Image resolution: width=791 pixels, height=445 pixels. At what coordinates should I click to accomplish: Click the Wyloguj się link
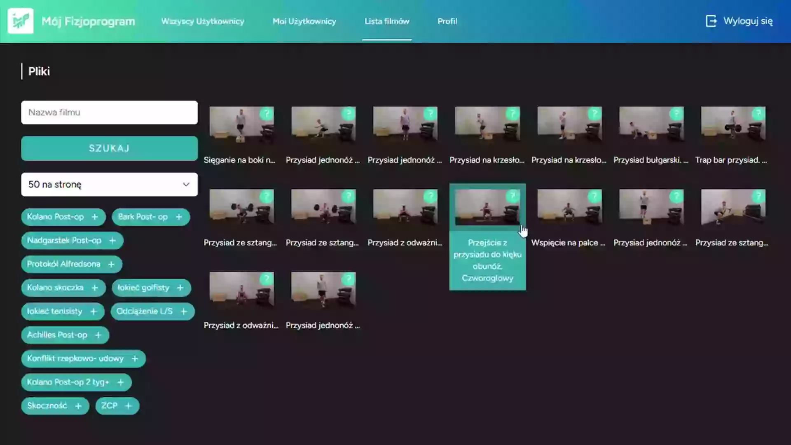click(748, 21)
